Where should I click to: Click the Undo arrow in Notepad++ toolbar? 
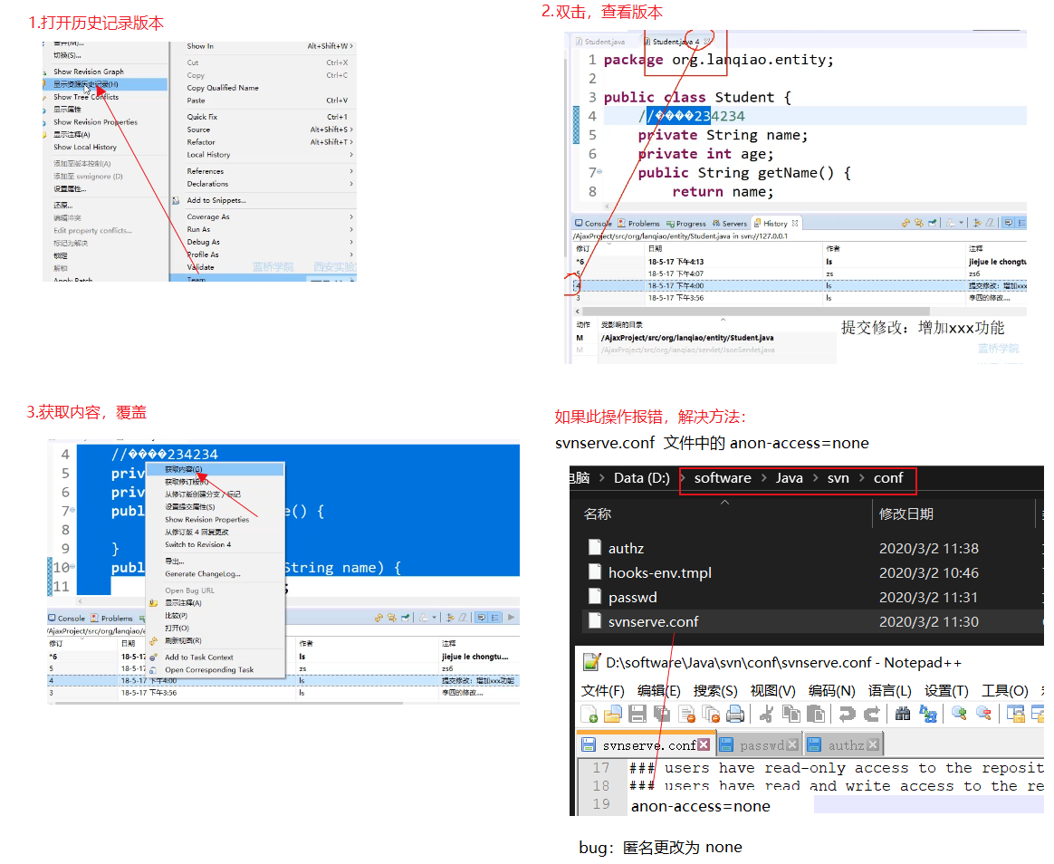847,714
